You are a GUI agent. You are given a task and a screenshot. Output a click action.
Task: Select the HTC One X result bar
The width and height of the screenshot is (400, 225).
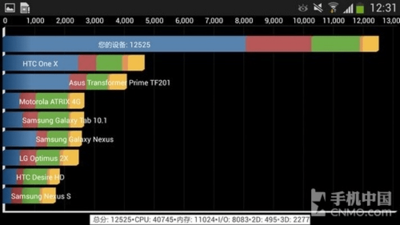coord(73,64)
